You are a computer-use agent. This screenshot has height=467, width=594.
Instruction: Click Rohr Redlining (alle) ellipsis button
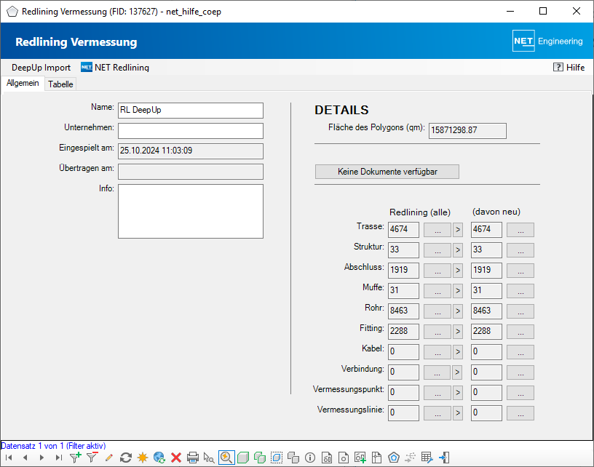(437, 311)
